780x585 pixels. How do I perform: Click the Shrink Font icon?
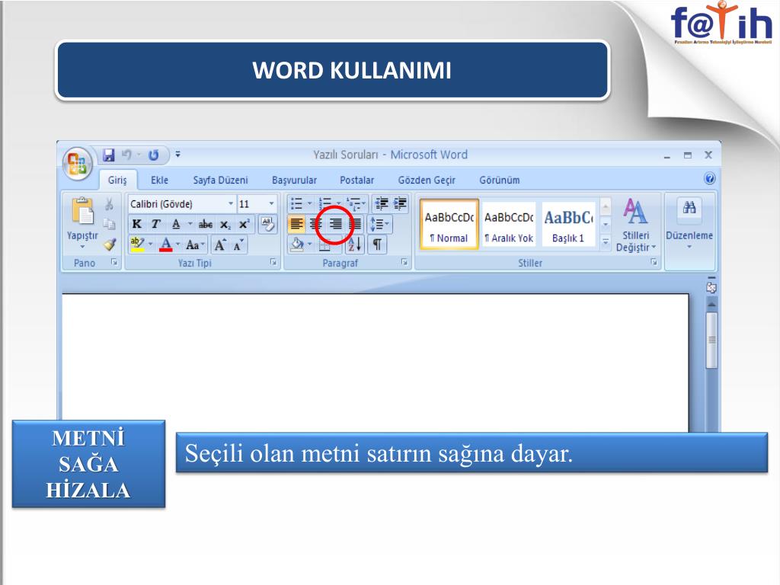coord(238,245)
